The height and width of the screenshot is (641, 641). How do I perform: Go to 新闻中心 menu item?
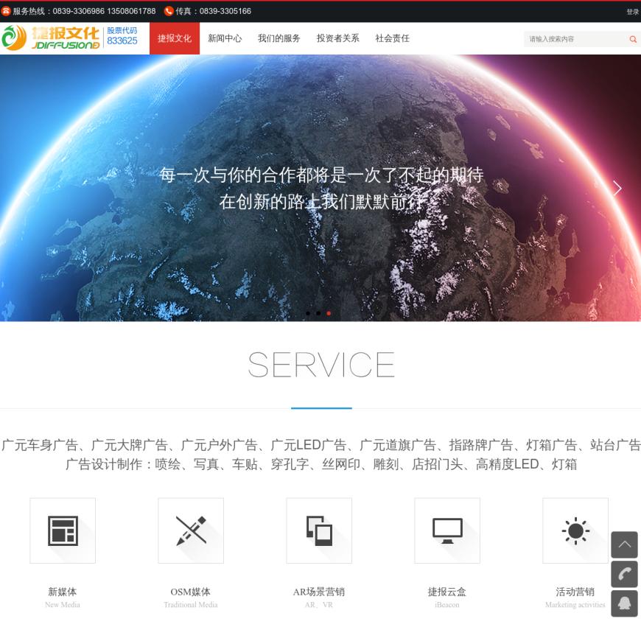(225, 38)
